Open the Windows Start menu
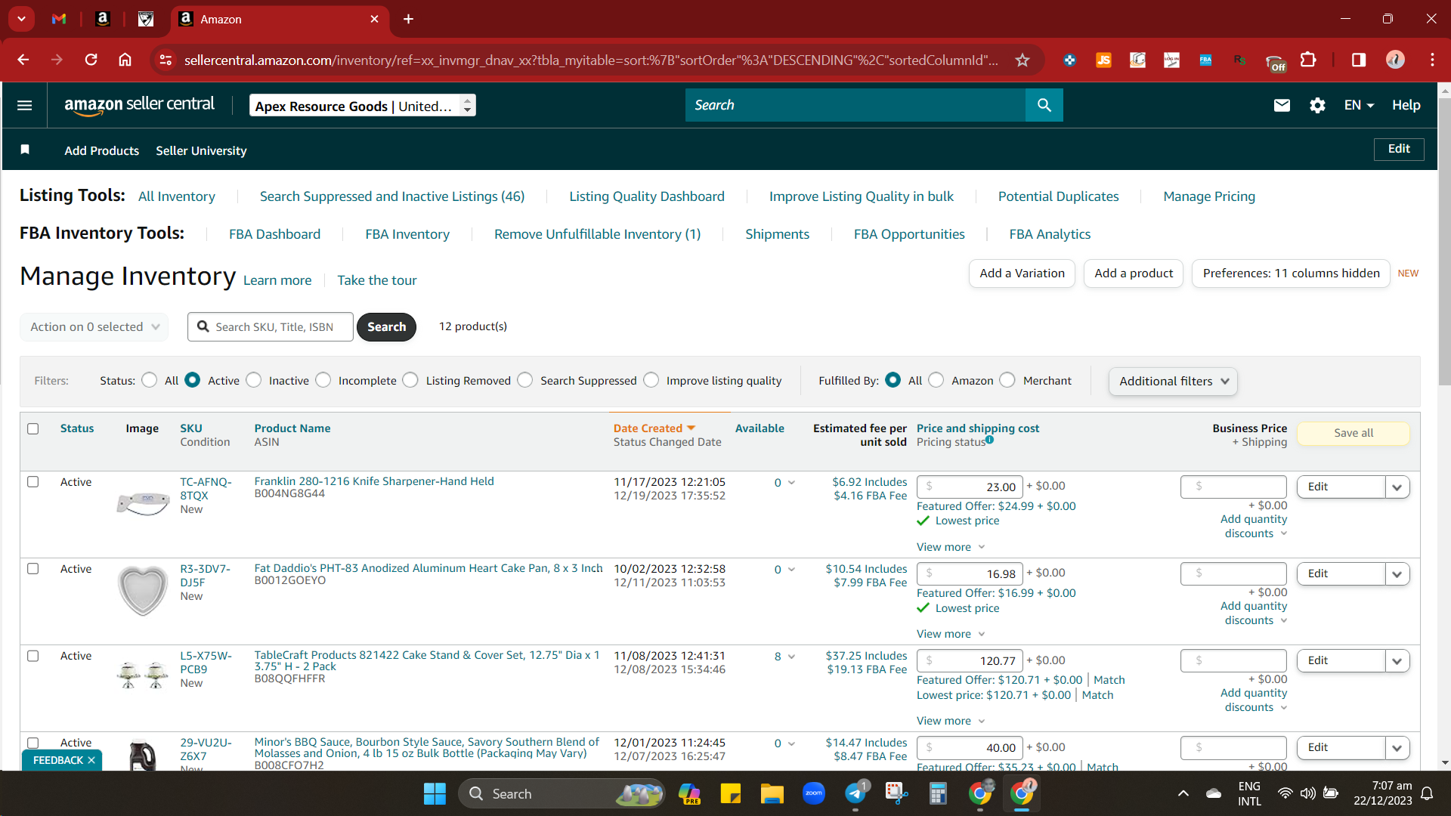Viewport: 1451px width, 816px height. click(x=435, y=793)
